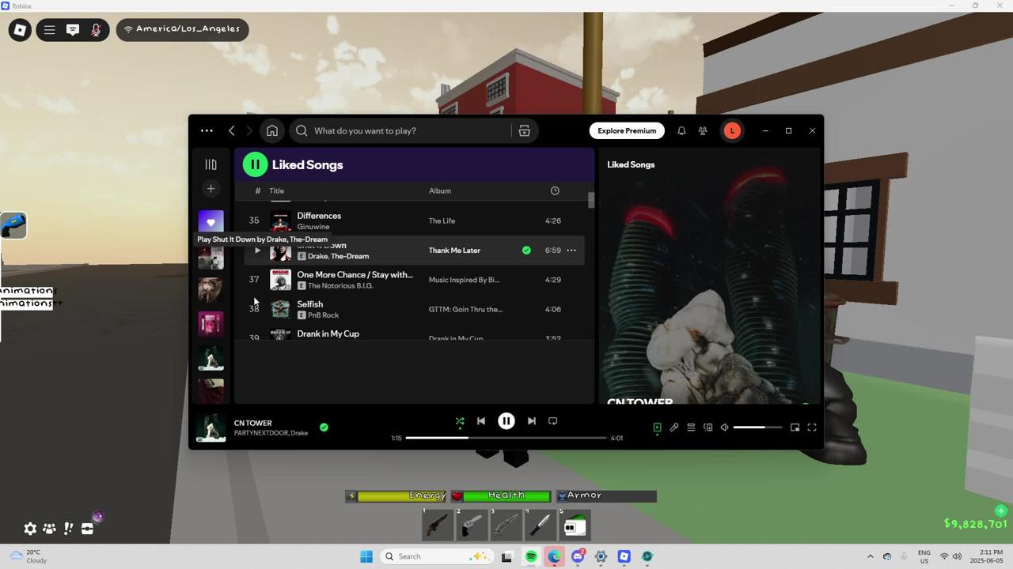Select the track 'Drank in My Cup'

[328, 333]
